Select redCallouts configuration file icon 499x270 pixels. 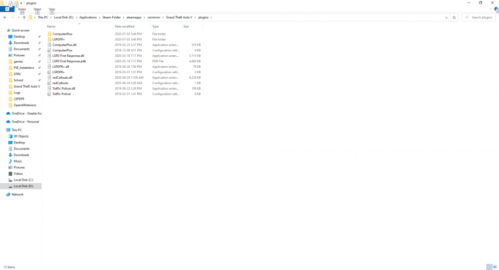pyautogui.click(x=49, y=83)
